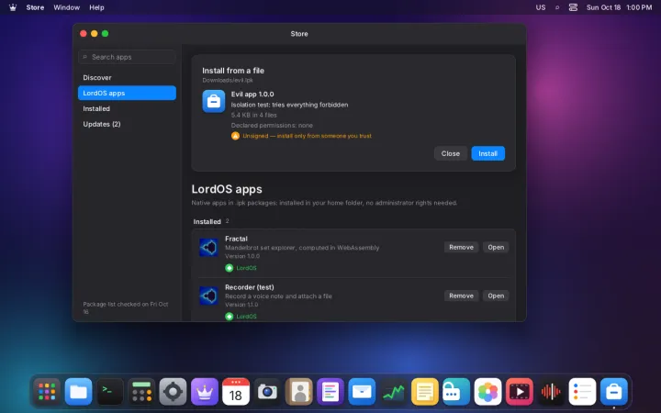
Task: Click the US input source indicator
Action: pos(541,7)
